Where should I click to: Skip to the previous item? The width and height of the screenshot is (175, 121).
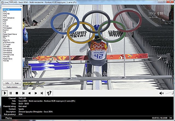23,93
